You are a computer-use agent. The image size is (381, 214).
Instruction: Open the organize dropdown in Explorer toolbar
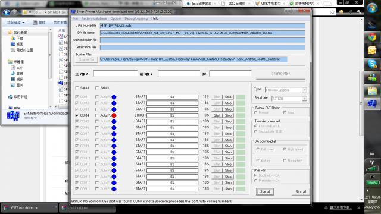tap(16, 23)
